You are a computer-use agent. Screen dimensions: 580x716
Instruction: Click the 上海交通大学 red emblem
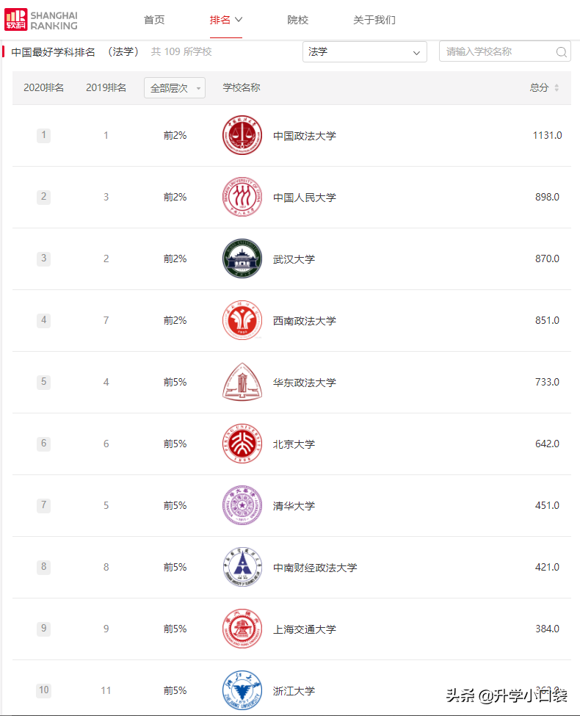pos(242,629)
